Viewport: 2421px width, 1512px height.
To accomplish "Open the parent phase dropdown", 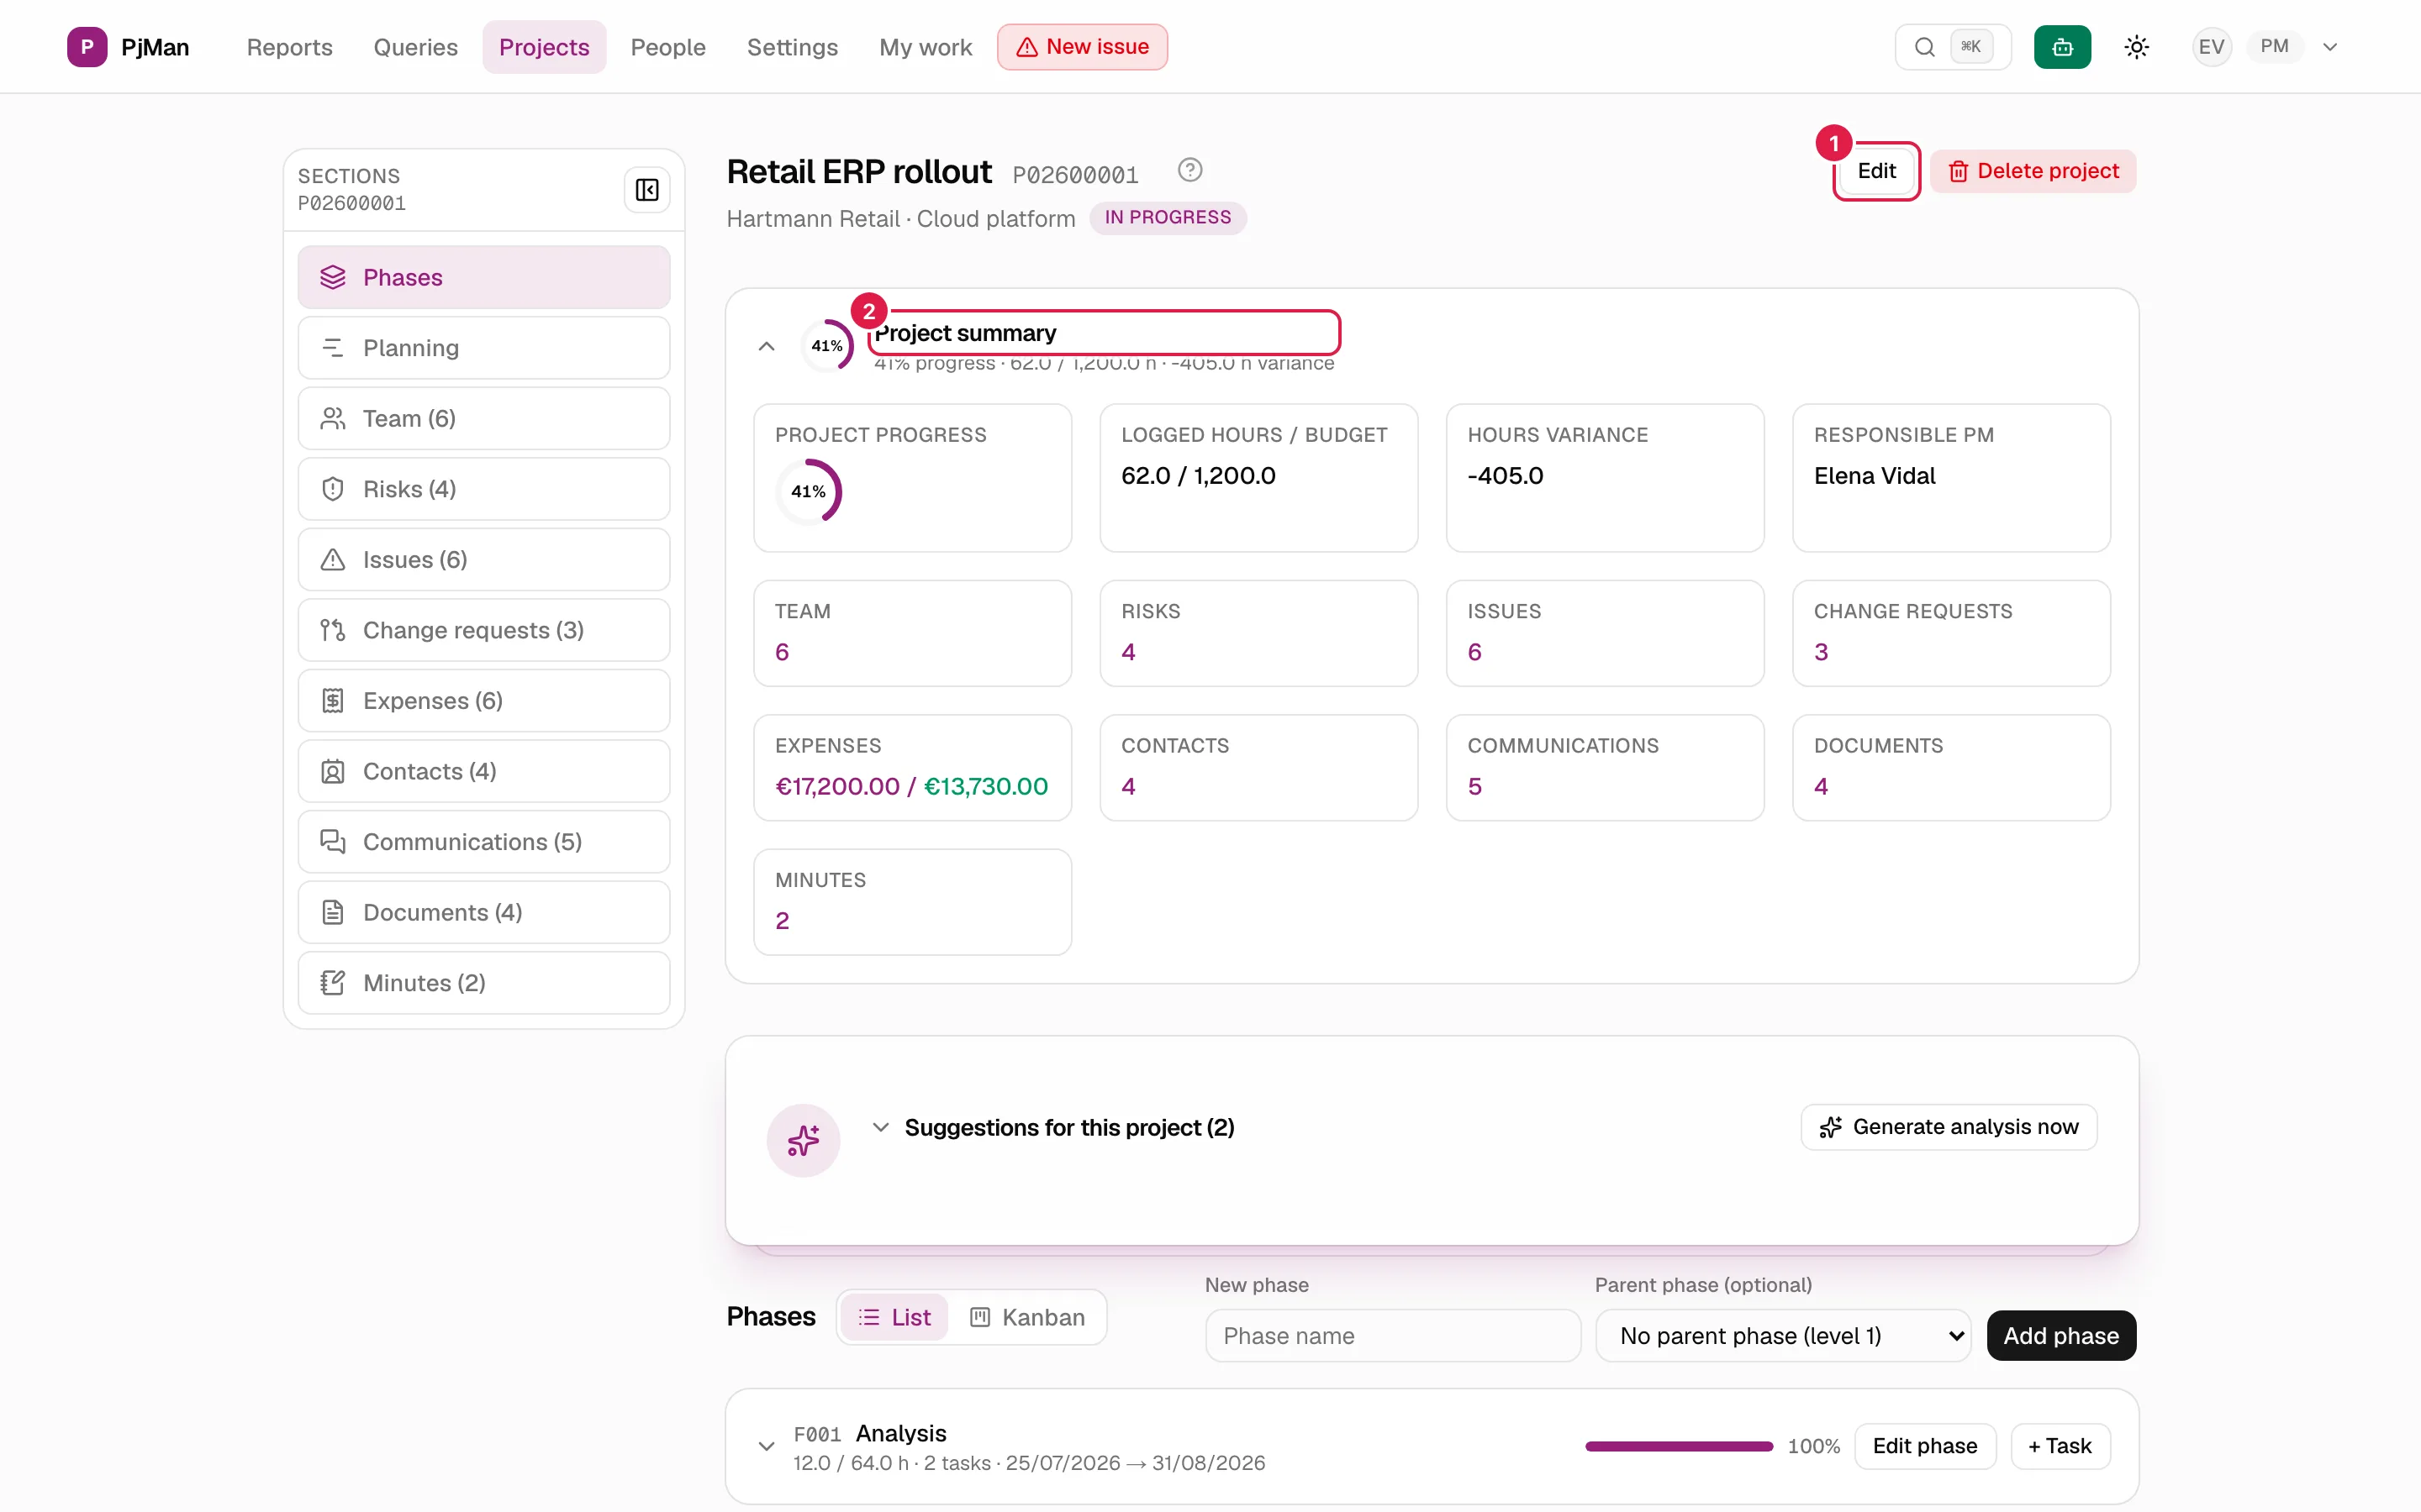I will [x=1783, y=1336].
